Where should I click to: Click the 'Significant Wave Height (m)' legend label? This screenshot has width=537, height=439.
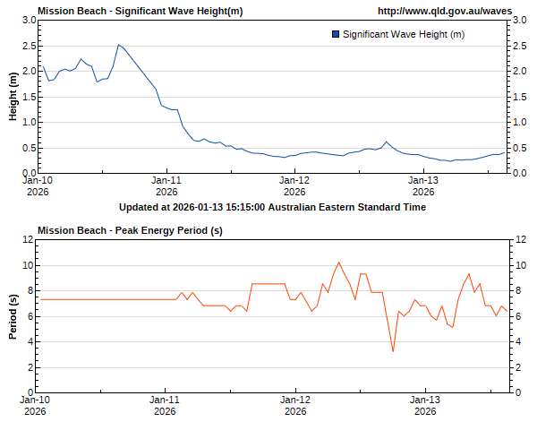[x=403, y=34]
